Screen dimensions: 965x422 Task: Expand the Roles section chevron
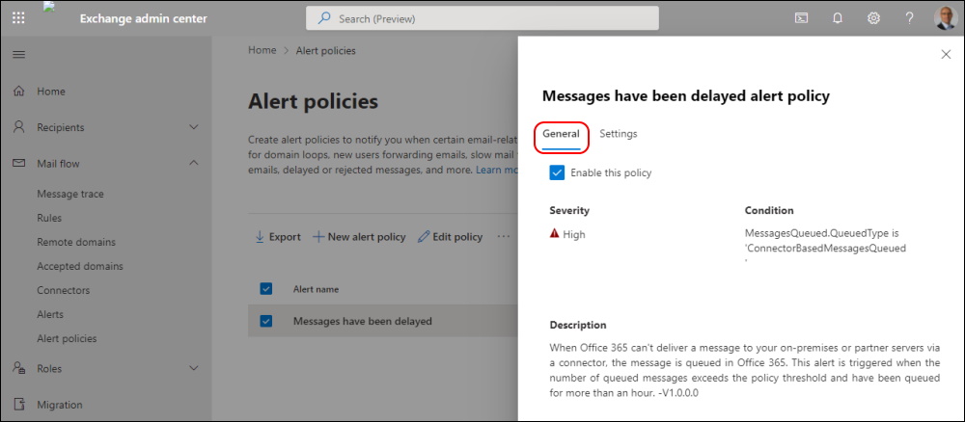(x=193, y=369)
